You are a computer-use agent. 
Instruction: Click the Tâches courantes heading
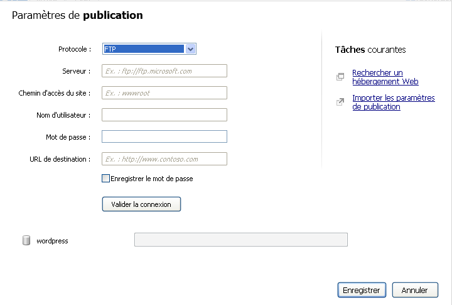click(x=370, y=50)
